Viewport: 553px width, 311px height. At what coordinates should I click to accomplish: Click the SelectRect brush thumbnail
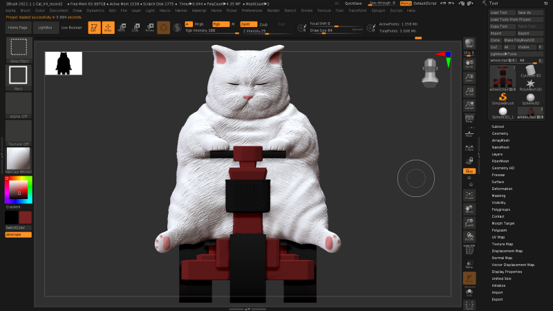coord(19,48)
